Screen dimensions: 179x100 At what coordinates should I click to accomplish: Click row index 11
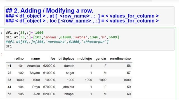(x=9, y=66)
